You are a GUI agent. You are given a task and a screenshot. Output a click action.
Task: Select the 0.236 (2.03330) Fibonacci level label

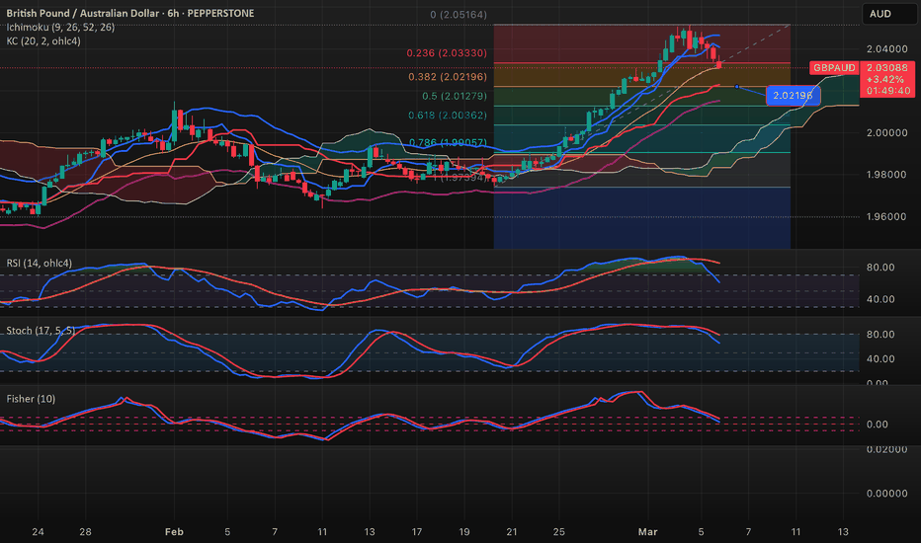pos(447,53)
